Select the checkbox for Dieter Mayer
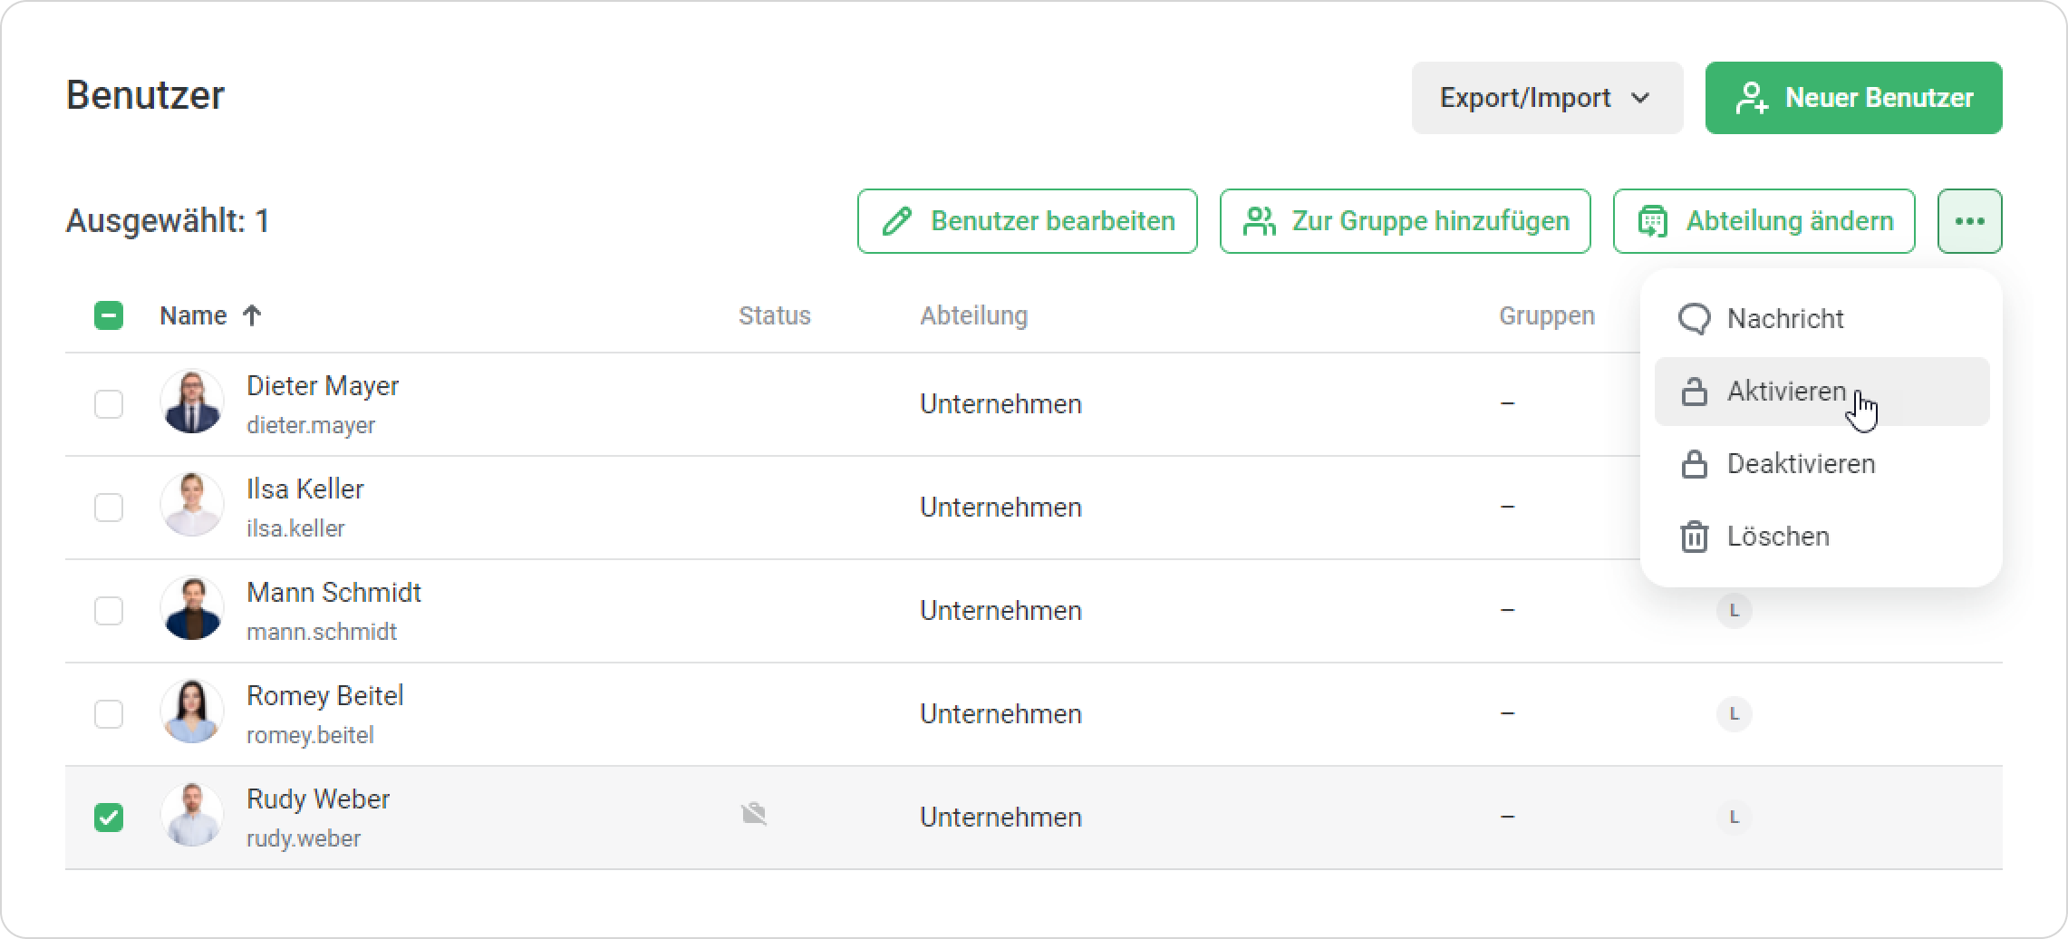The width and height of the screenshot is (2068, 939). tap(109, 403)
